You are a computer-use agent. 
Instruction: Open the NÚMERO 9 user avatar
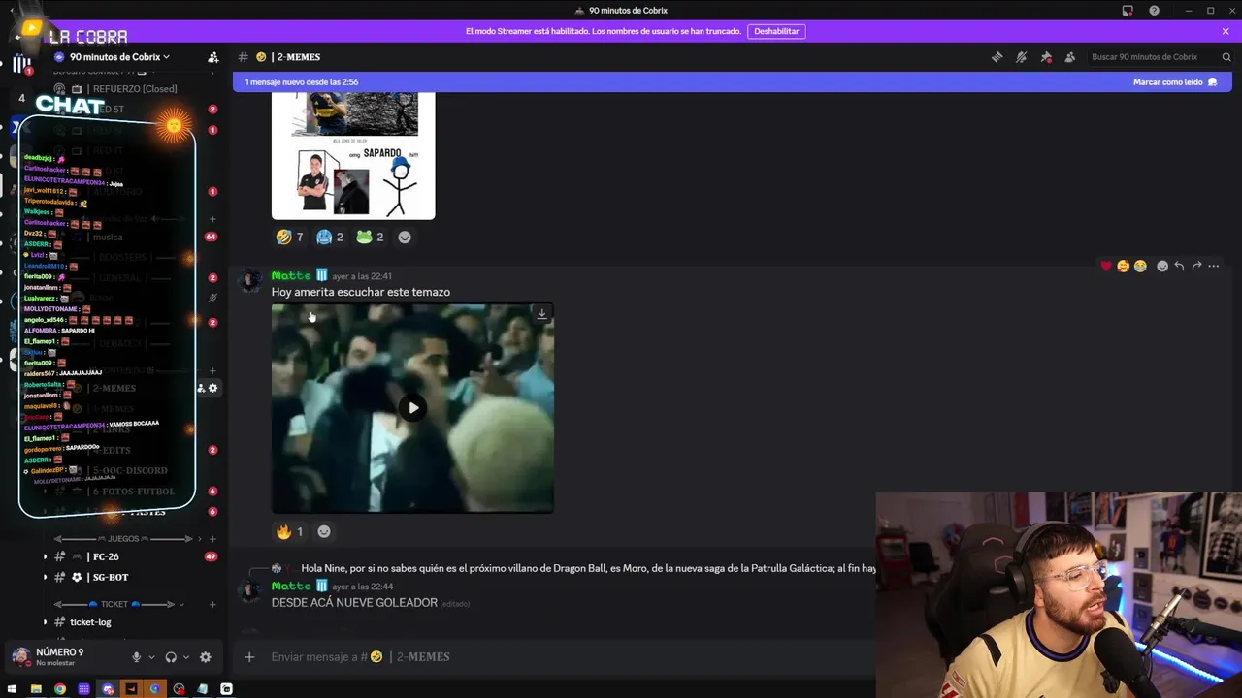point(20,656)
